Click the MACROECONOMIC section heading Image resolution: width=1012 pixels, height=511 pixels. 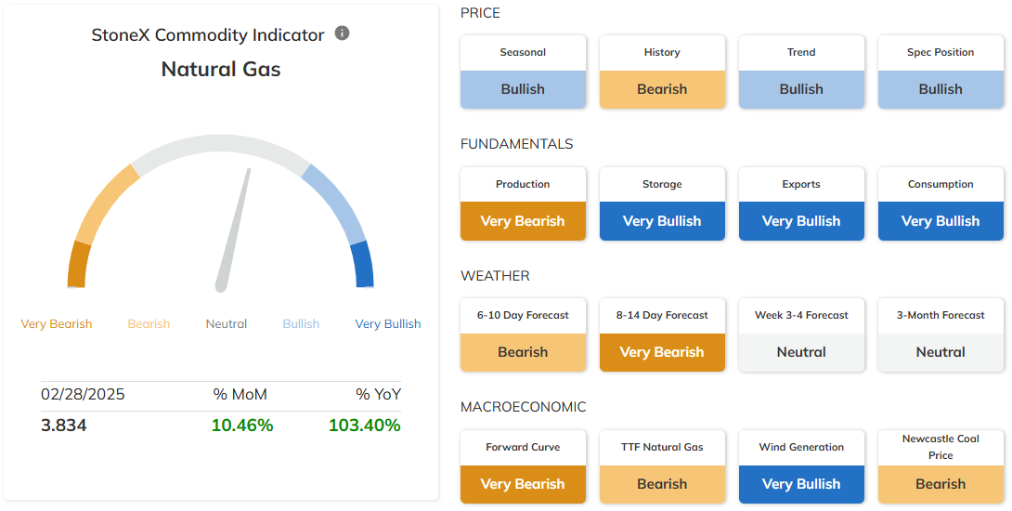(x=524, y=407)
